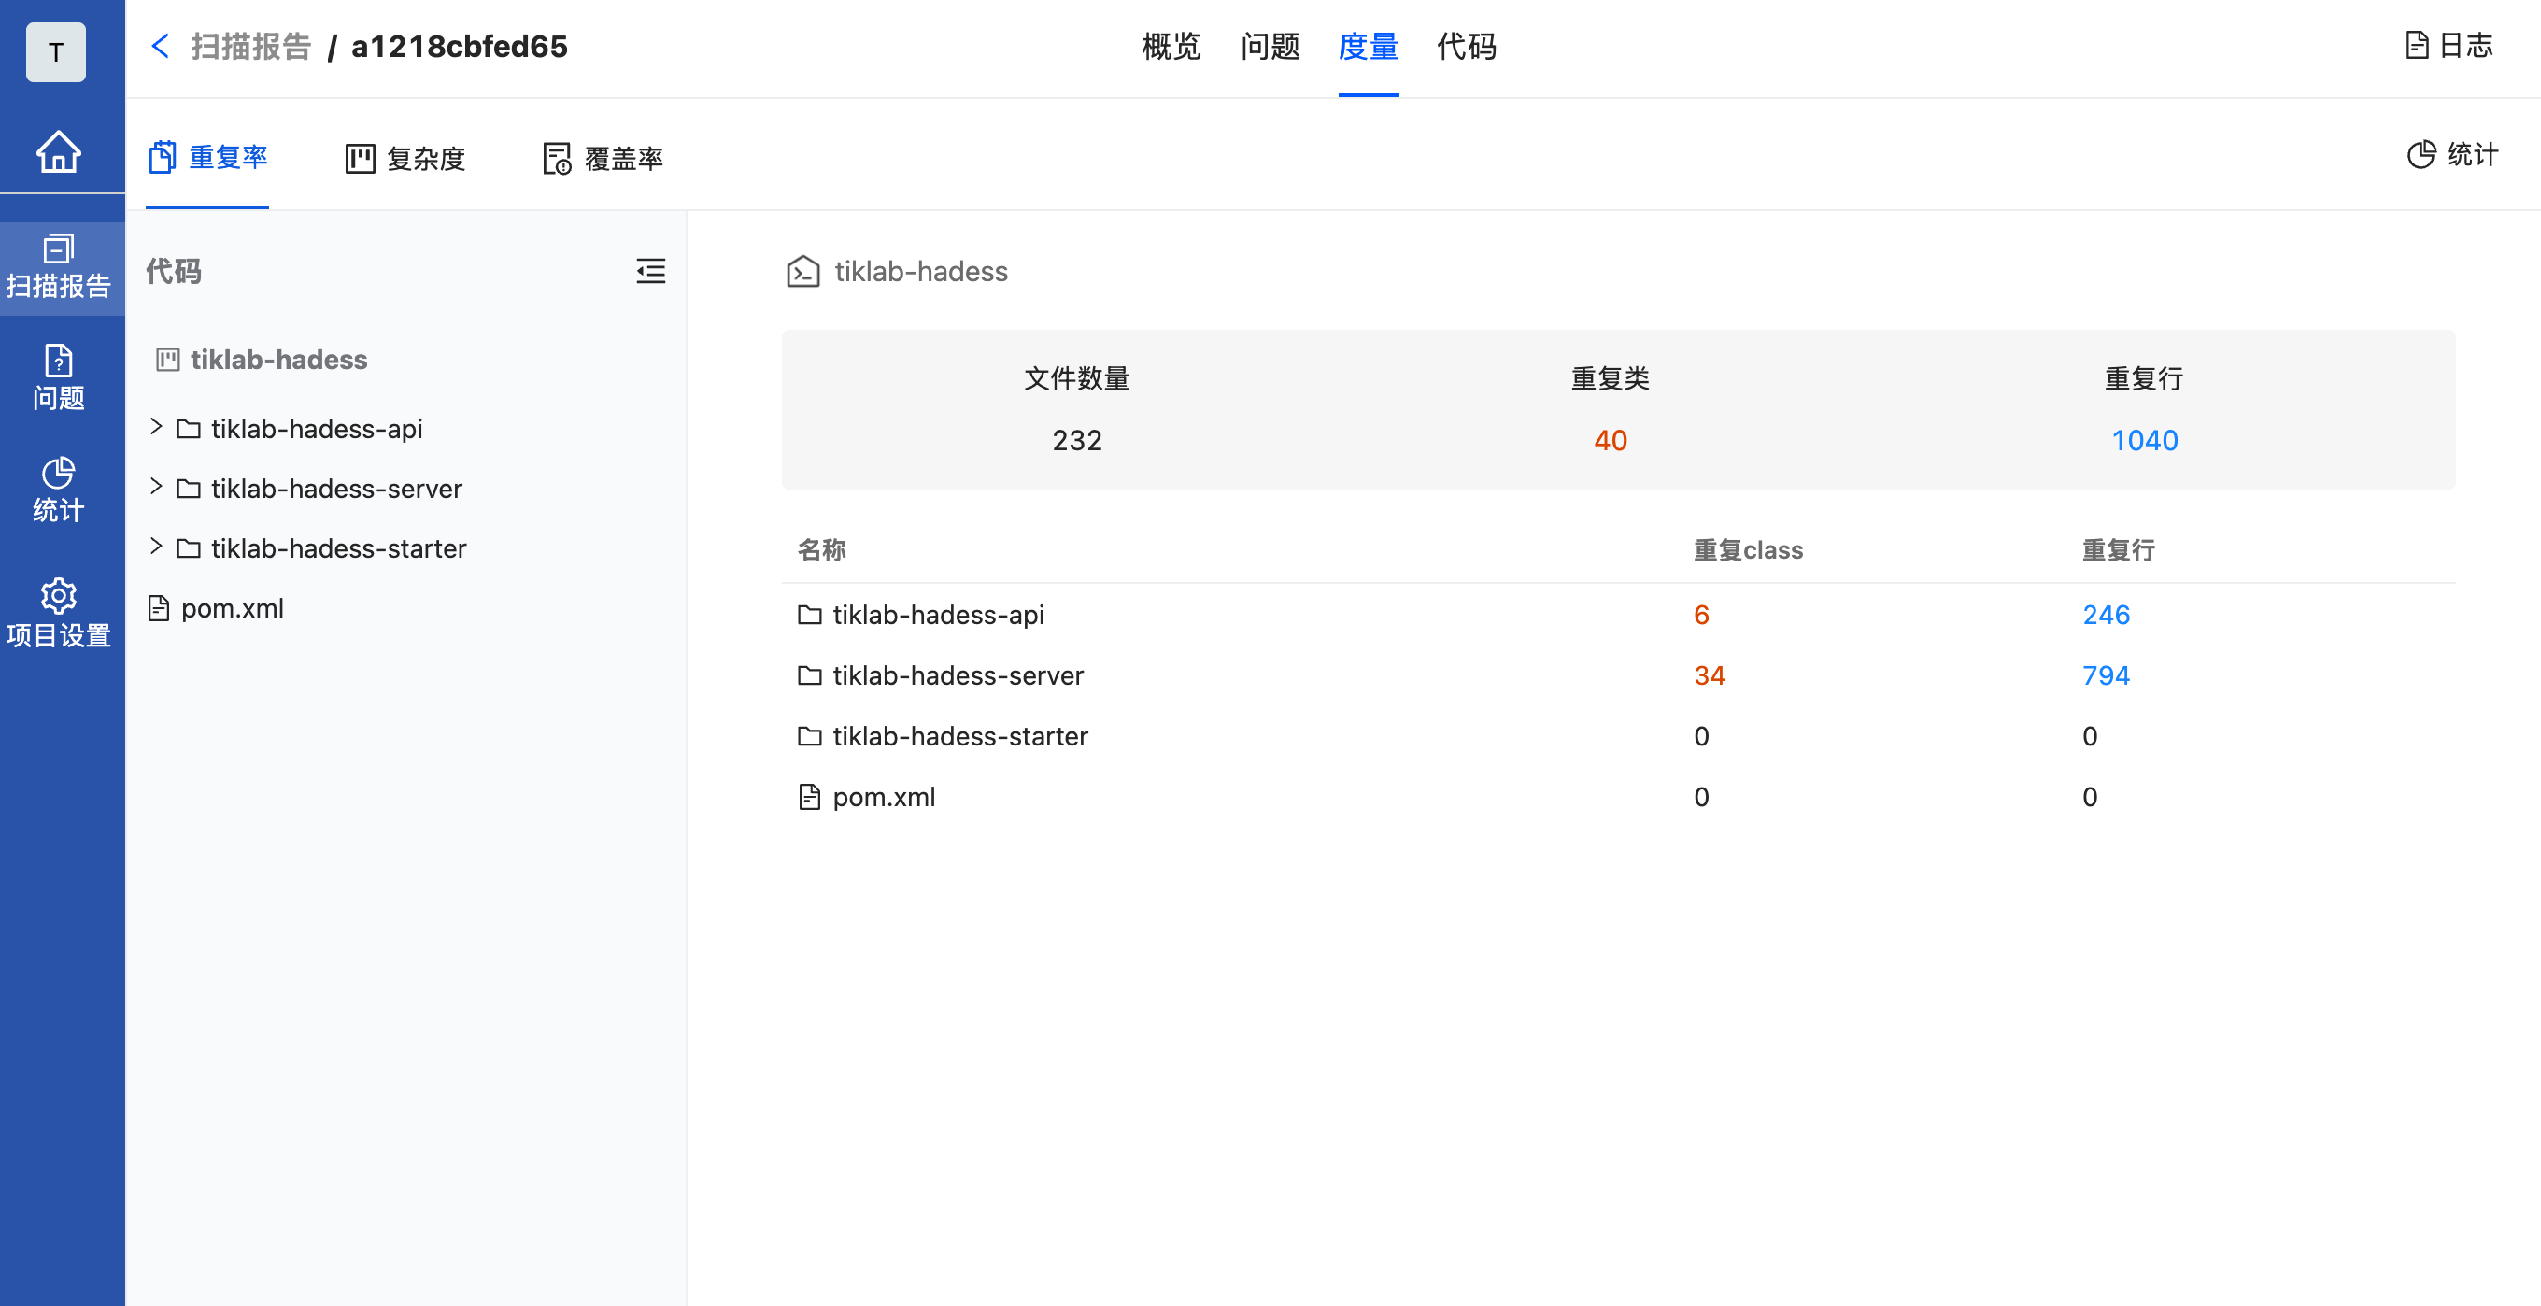Open tiklab-hadess-server row in the table
This screenshot has width=2541, height=1306.
tap(957, 675)
